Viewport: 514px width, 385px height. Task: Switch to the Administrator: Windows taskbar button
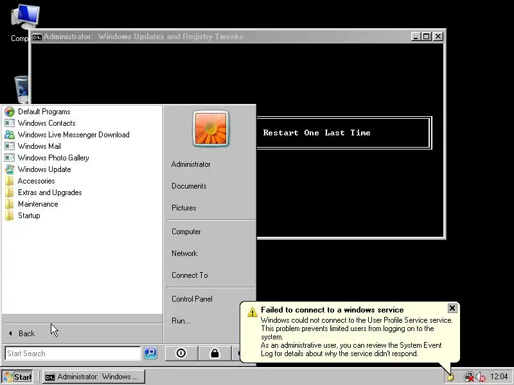point(94,377)
